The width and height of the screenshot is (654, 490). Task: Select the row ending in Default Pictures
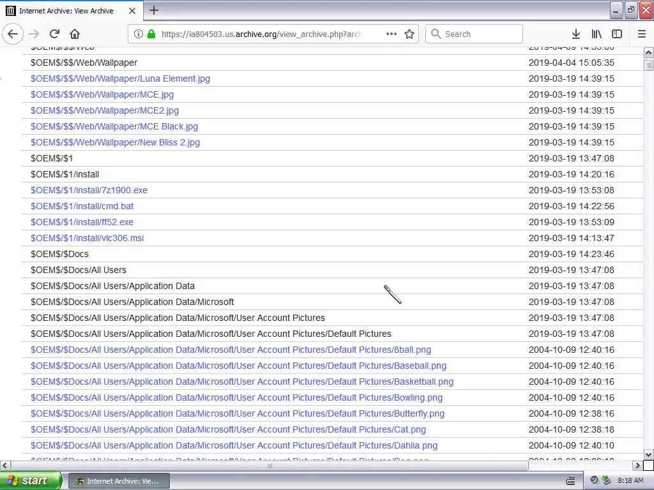click(332, 334)
